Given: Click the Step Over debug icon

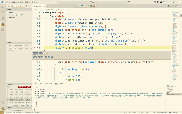Looking at the screenshot, I should click(82, 6).
